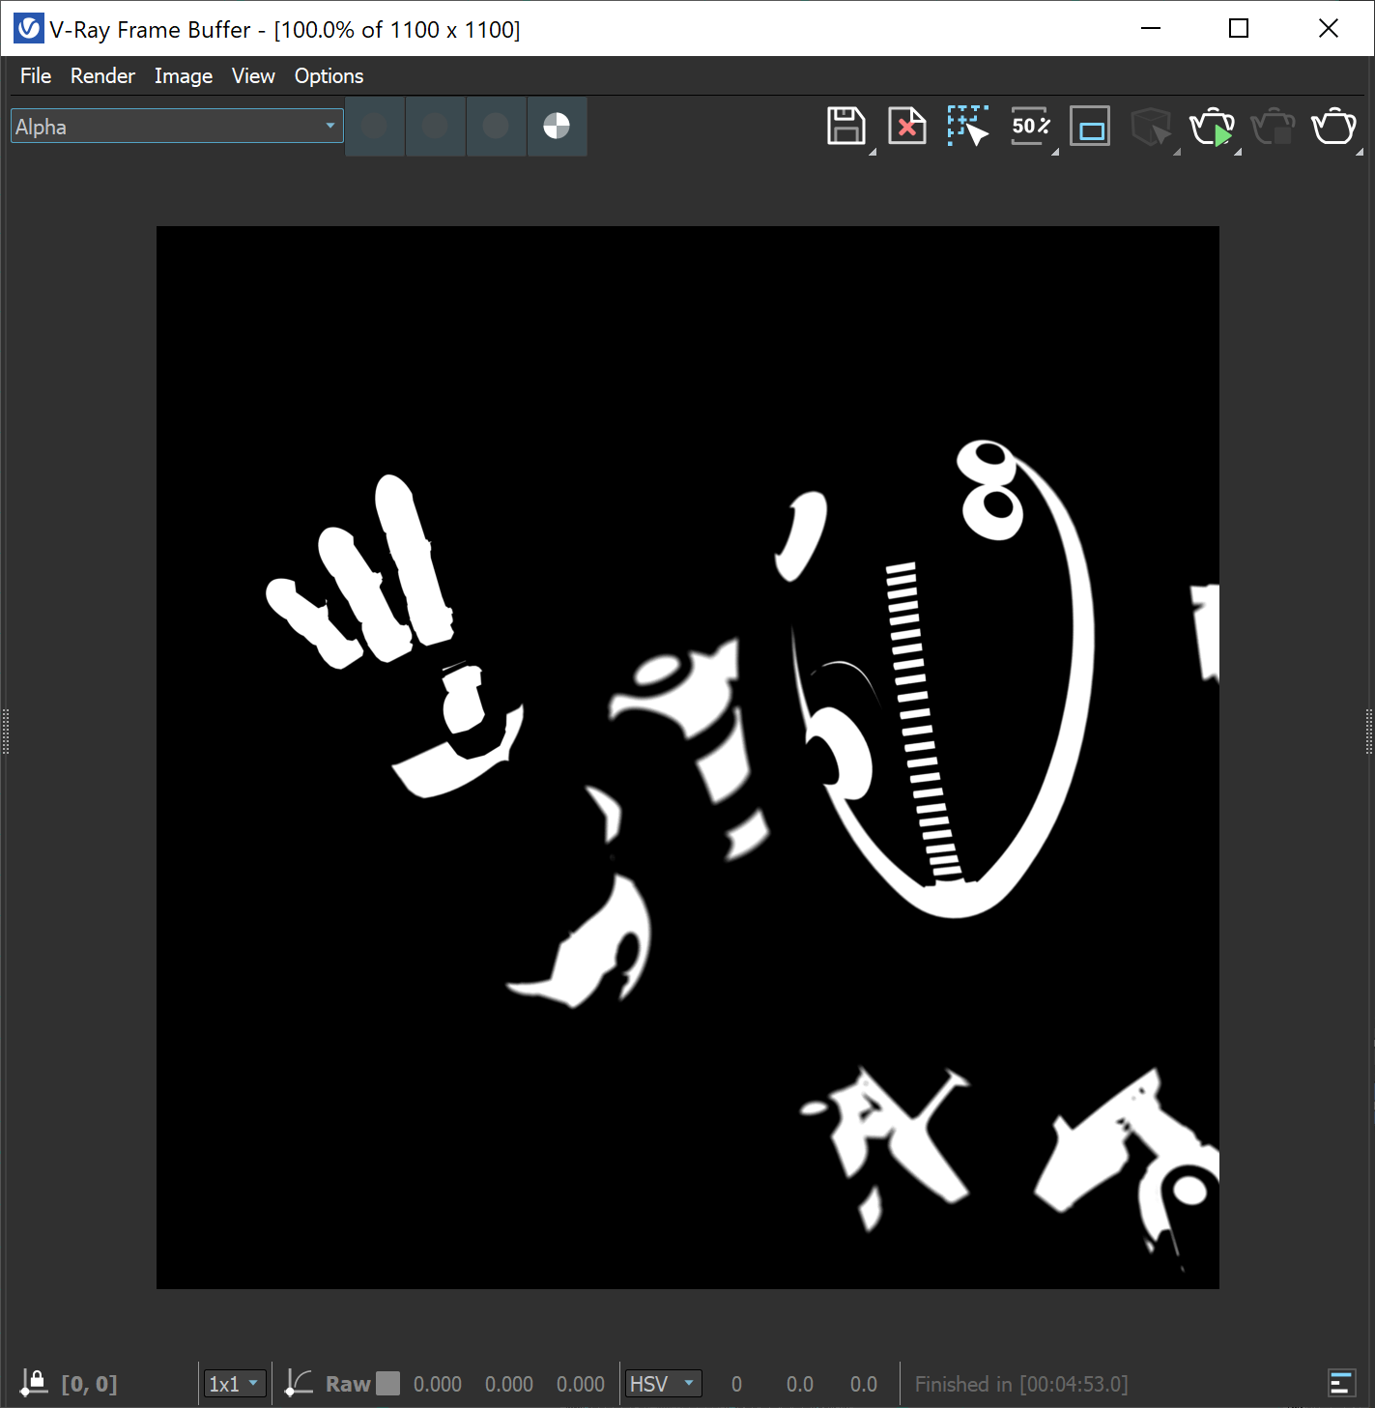
Task: Open the View menu
Action: point(253,75)
